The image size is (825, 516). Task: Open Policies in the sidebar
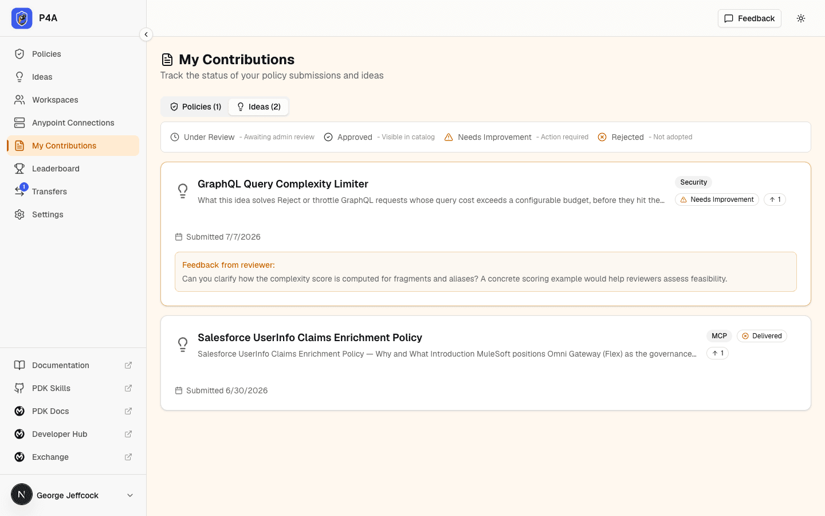(x=73, y=54)
